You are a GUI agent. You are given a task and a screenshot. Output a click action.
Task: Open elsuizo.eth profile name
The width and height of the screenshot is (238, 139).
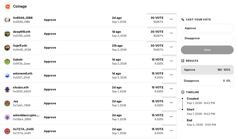[x=21, y=88]
